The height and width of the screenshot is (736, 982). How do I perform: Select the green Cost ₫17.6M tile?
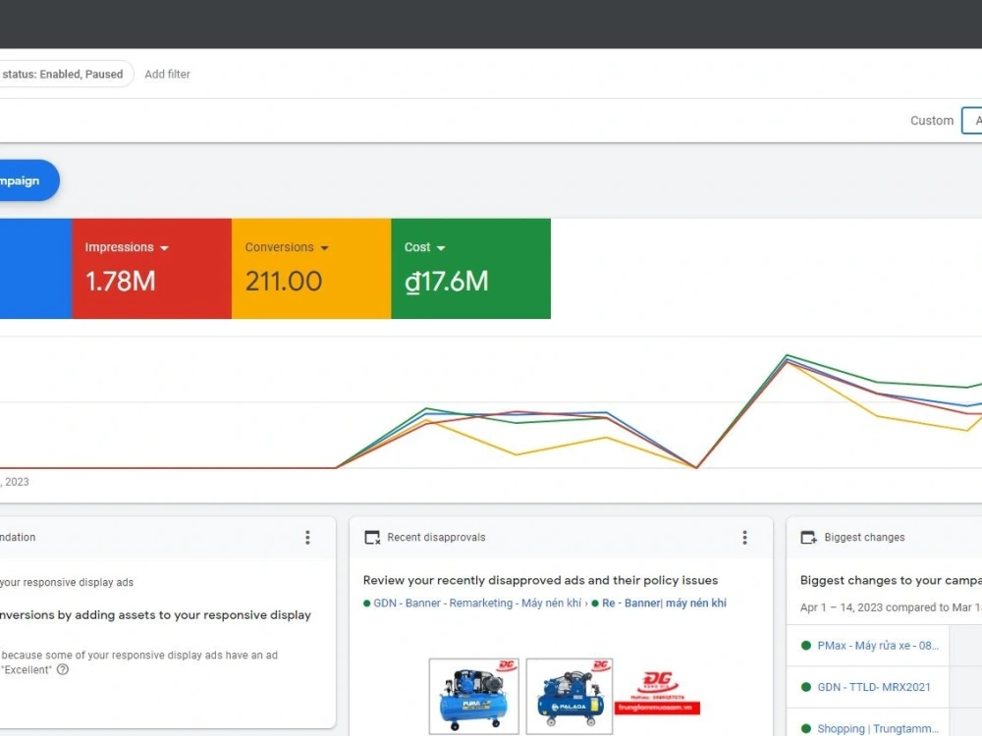[x=471, y=269]
